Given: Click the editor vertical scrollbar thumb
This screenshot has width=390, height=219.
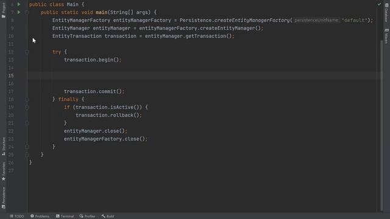Looking at the screenshot, I should tap(382, 125).
